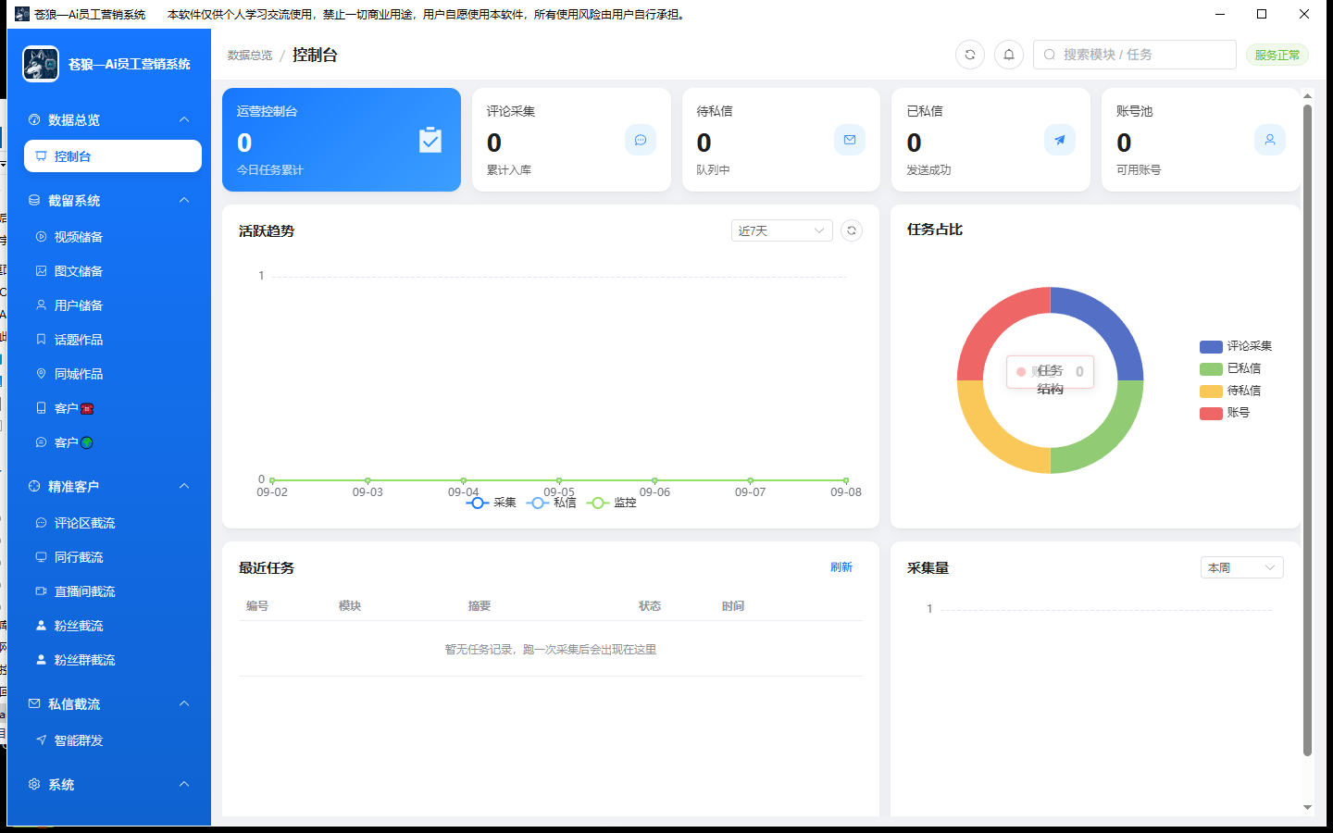Click the 服务正常 status badge
1333x833 pixels.
[1277, 55]
